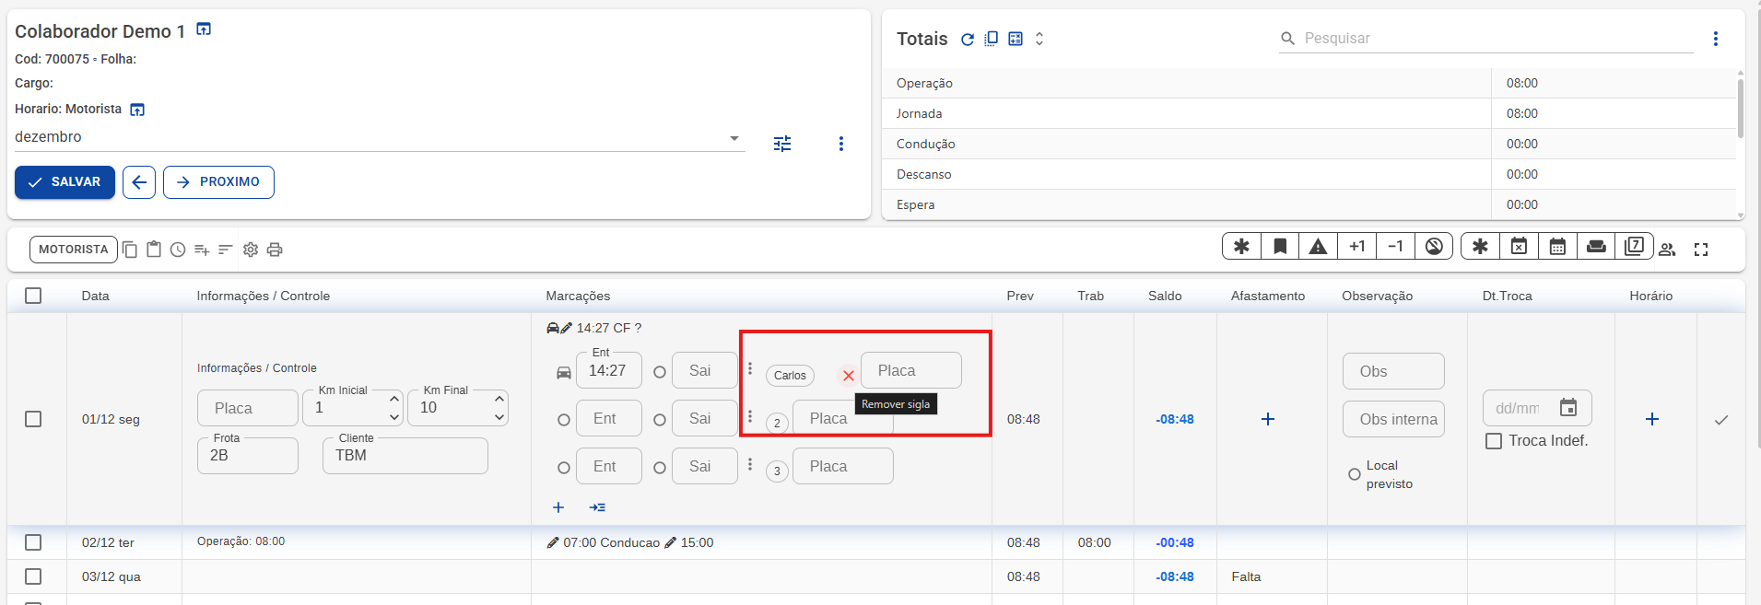The height and width of the screenshot is (605, 1761).
Task: Click the stacked 7 pages button
Action: (1634, 246)
